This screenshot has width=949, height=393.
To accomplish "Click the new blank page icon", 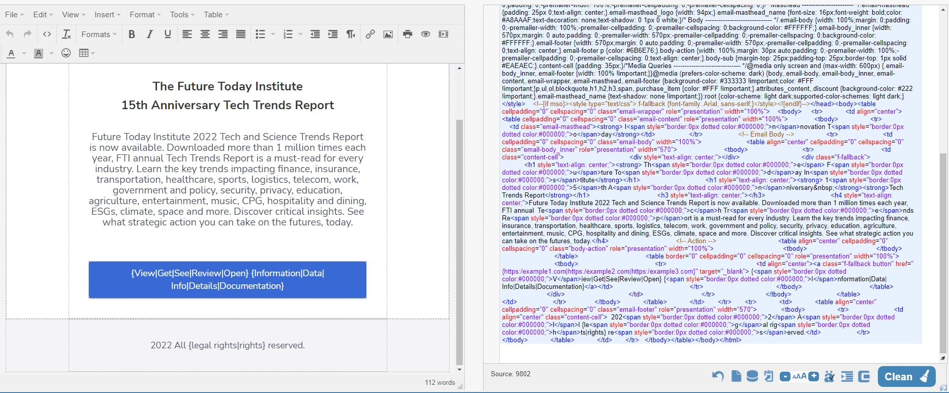I will point(736,376).
